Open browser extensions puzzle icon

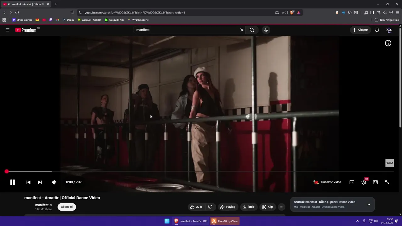(350, 13)
